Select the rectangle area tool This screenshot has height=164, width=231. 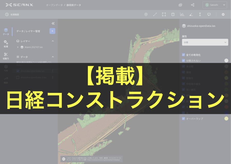(164, 14)
